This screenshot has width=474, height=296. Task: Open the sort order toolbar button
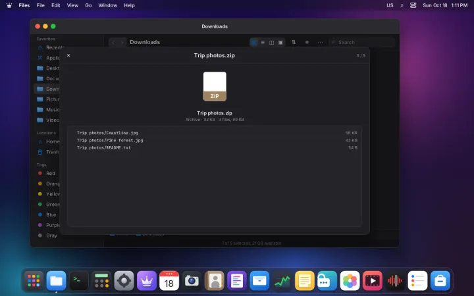click(294, 42)
